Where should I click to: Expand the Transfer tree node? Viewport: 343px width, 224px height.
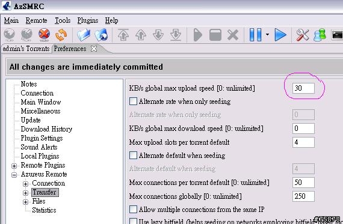coord(25,193)
